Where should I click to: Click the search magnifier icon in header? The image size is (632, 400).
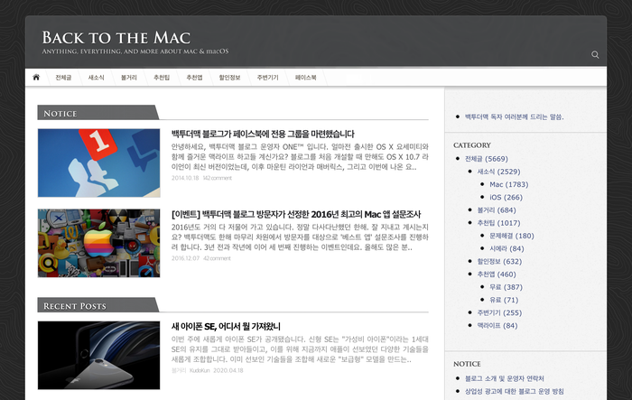tap(595, 54)
